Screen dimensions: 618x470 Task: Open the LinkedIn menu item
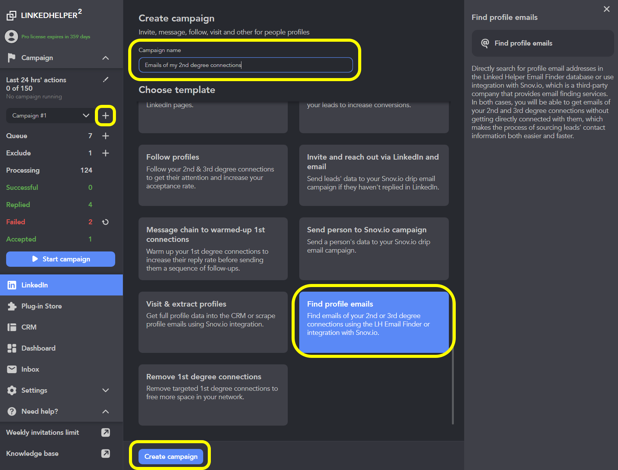pyautogui.click(x=61, y=285)
